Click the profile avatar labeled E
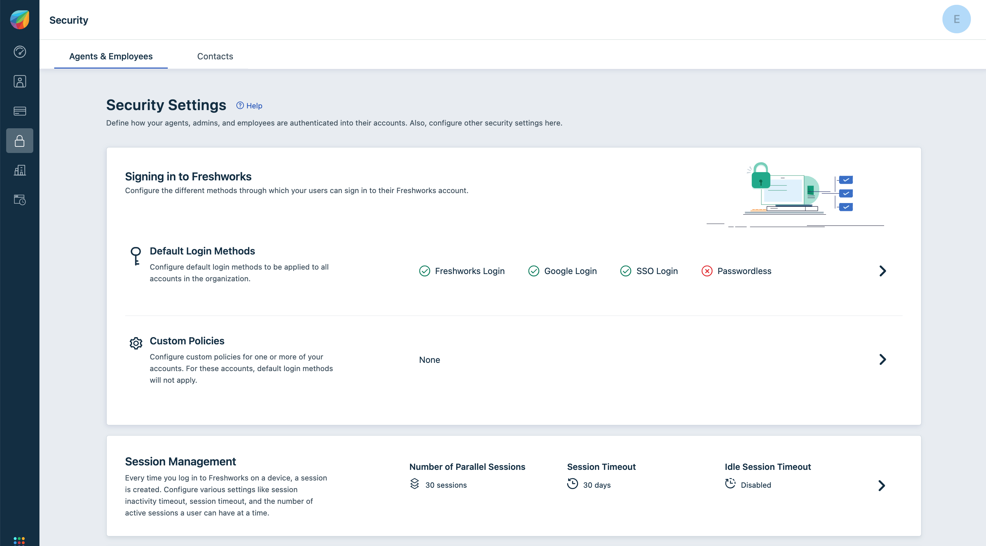The image size is (986, 546). click(956, 19)
